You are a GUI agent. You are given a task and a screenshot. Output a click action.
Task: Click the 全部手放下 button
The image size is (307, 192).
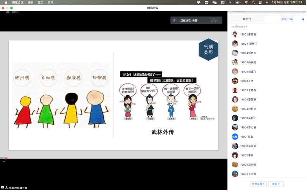[x=258, y=184]
